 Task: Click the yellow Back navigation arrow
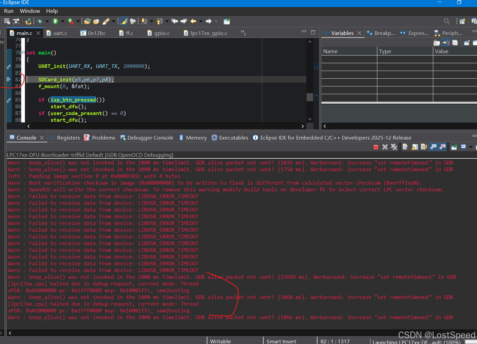193,21
